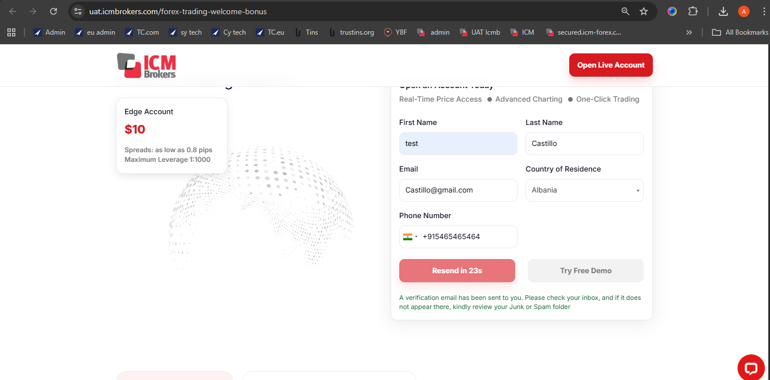This screenshot has width=770, height=380.
Task: Open Chrome downloads icon
Action: click(x=723, y=11)
